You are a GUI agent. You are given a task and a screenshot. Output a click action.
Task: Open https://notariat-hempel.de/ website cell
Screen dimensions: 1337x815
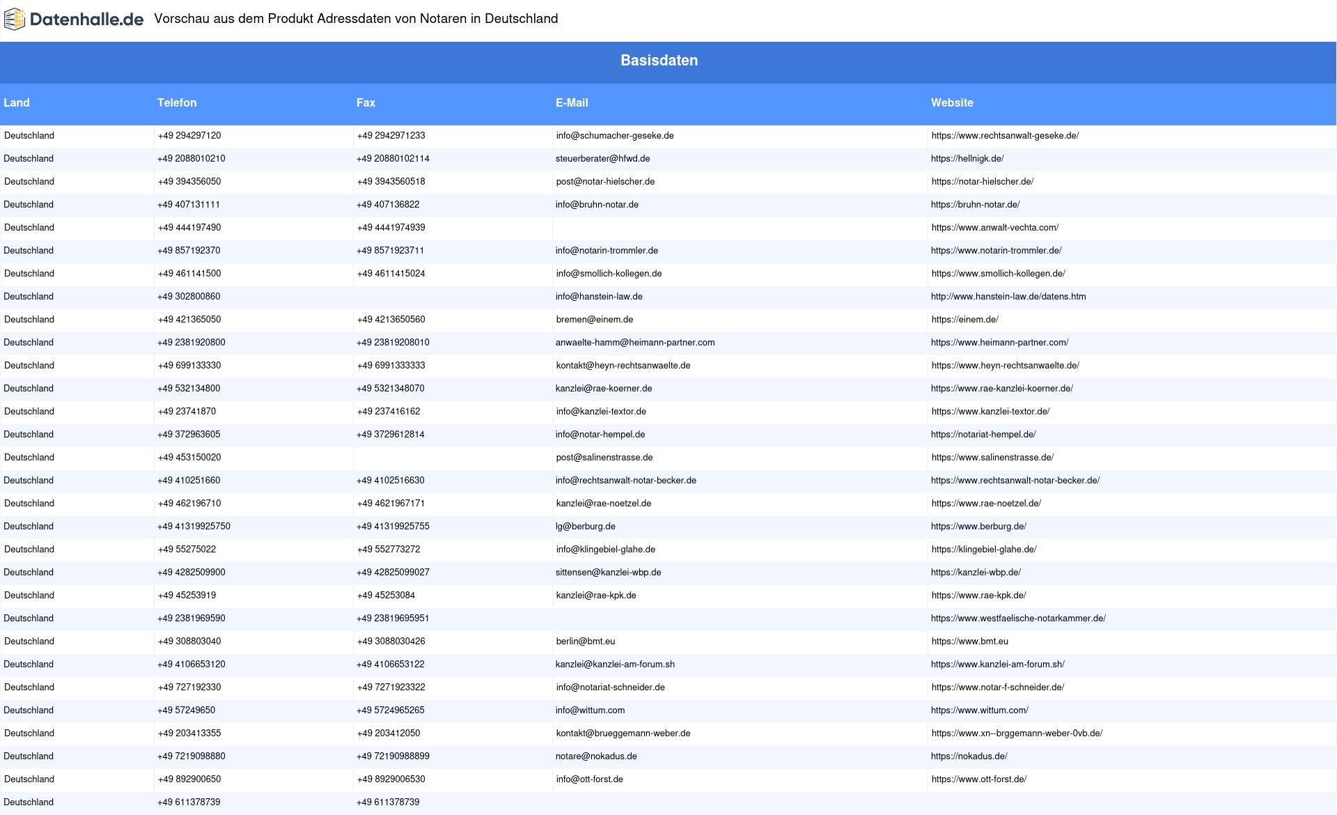pyautogui.click(x=983, y=435)
